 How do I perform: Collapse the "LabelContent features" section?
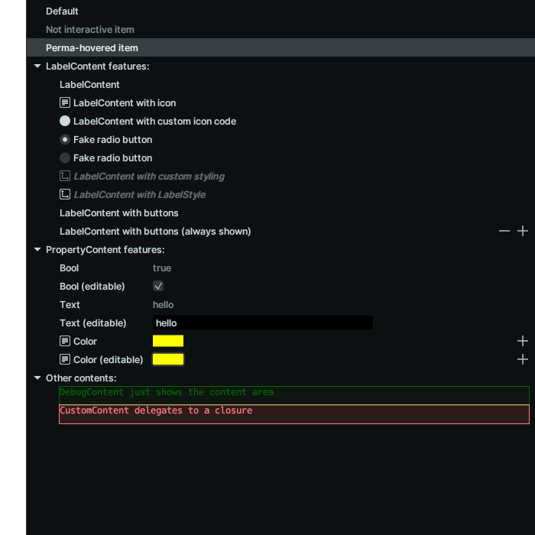click(x=37, y=66)
